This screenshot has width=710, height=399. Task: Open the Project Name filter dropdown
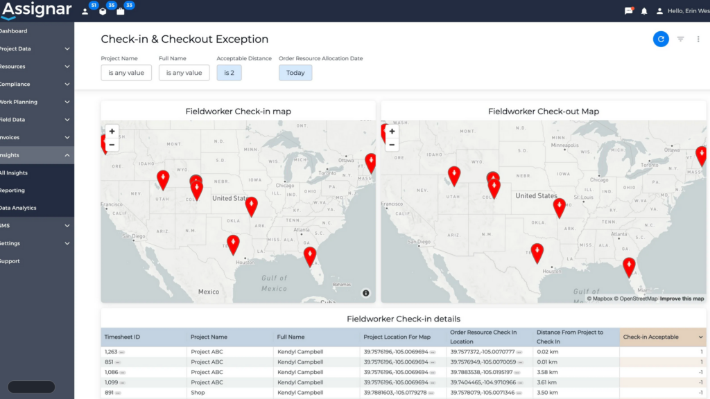[126, 73]
